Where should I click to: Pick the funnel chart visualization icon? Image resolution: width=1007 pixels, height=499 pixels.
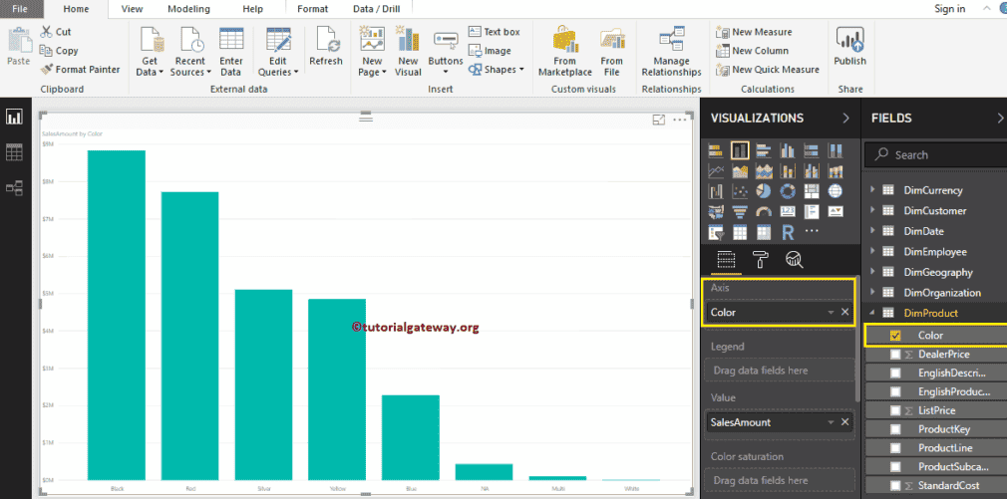point(740,211)
